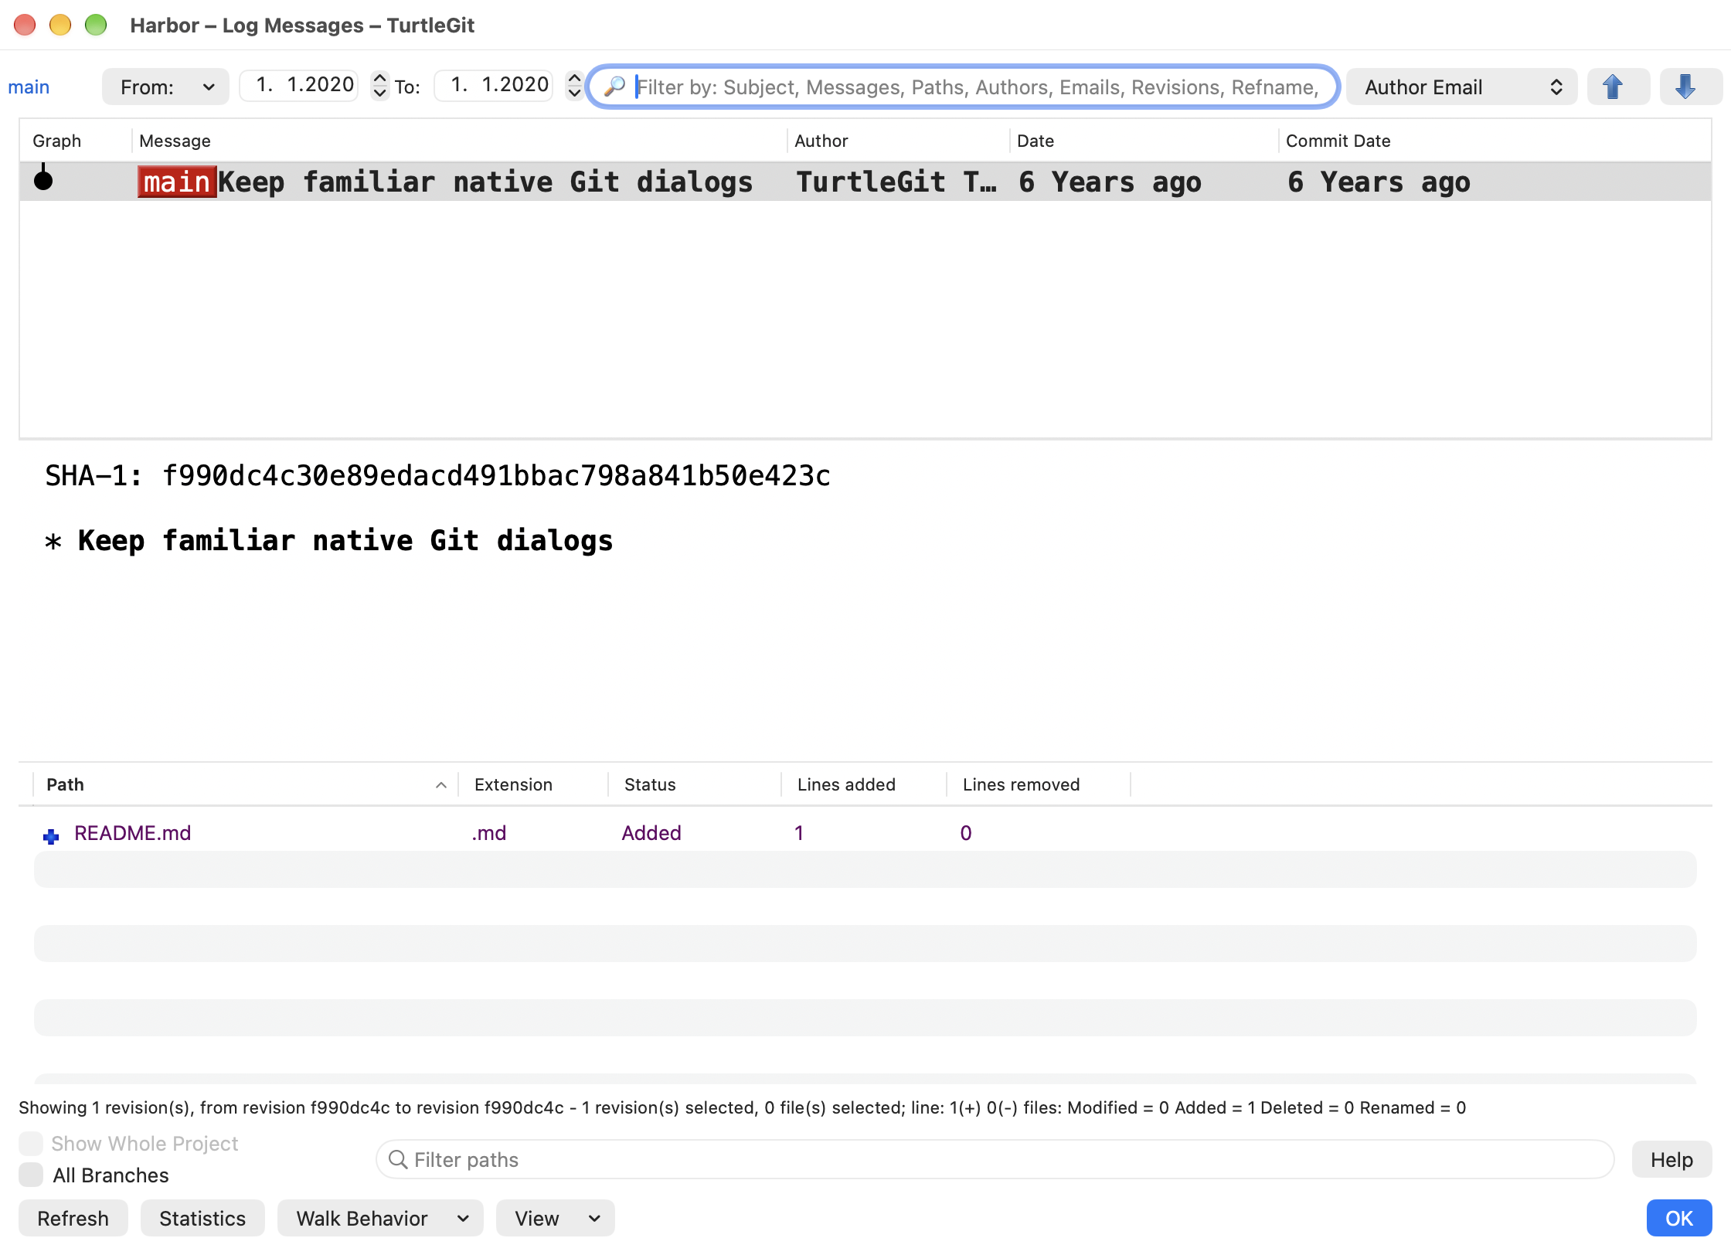Viewport: 1731px width, 1255px height.
Task: Open the View dropdown menu
Action: click(x=555, y=1218)
